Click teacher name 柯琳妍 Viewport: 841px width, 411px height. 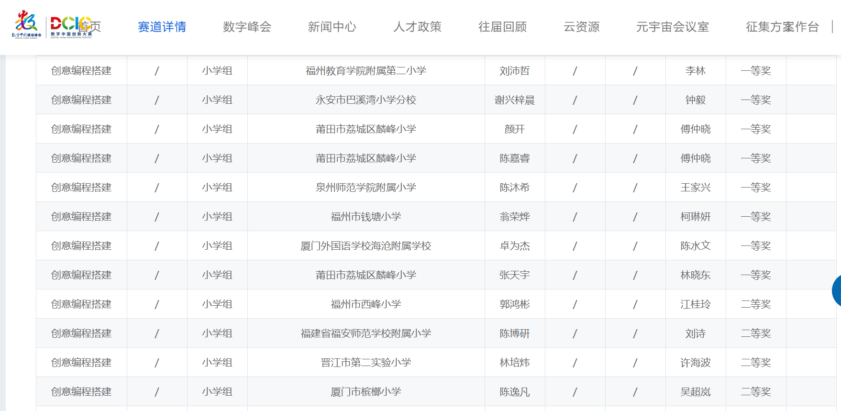click(696, 217)
